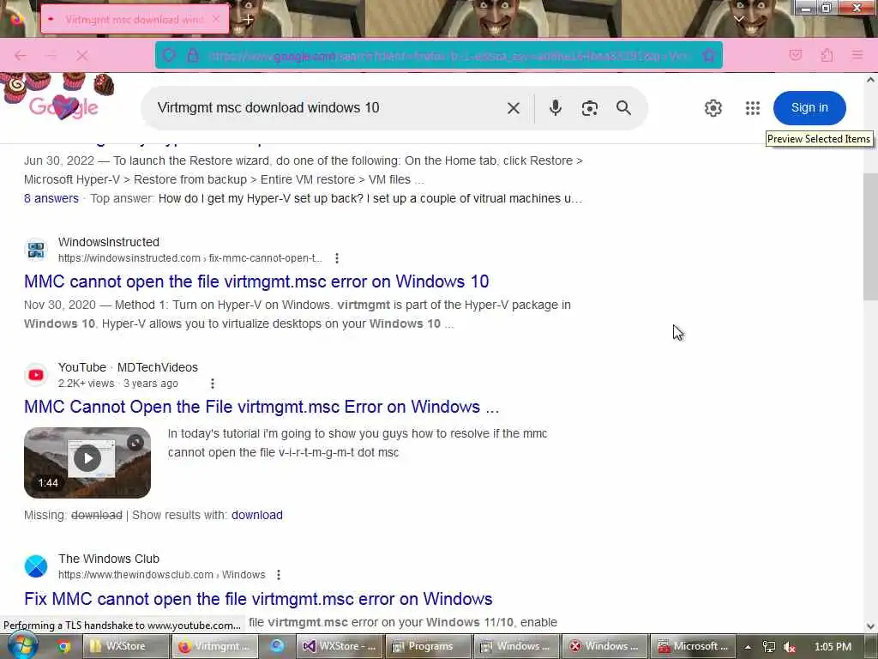Click into the Google search text field
878x659 pixels.
tap(325, 107)
